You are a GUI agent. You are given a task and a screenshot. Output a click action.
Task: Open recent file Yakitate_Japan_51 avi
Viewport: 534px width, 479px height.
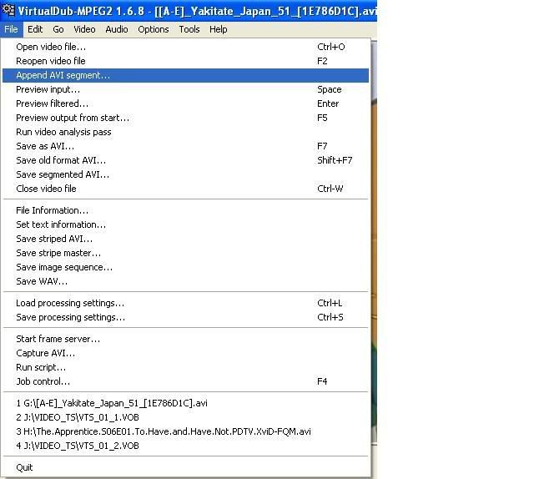185,403
